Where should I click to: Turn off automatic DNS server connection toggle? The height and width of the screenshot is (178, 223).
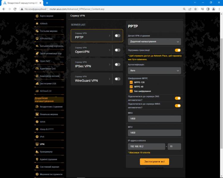tap(178, 98)
